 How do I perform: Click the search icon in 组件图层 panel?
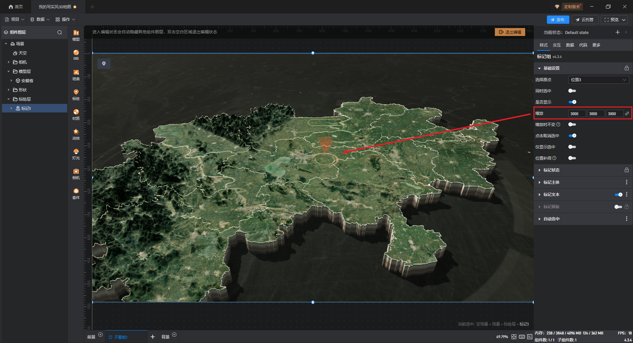pos(60,32)
